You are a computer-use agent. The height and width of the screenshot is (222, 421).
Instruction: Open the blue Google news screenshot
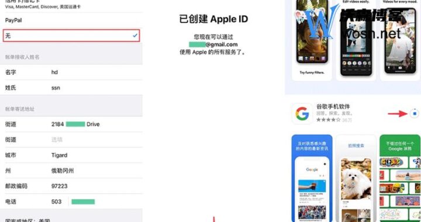coord(312,178)
